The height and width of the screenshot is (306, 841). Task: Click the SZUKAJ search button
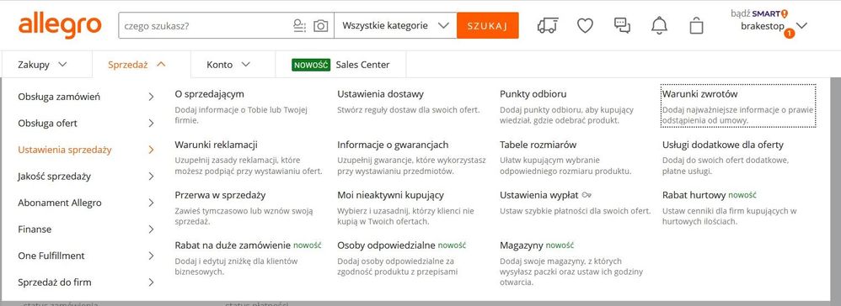click(x=488, y=26)
